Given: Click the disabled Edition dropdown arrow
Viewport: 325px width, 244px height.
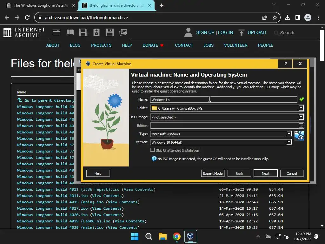Looking at the screenshot, I should click(x=301, y=125).
